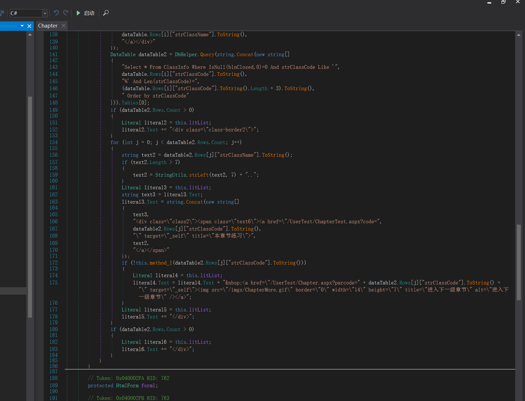Click the '</a></span>' string on line 170

click(151, 250)
